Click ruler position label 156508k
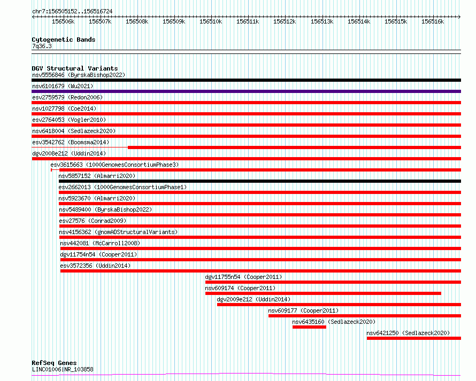Image resolution: width=476 pixels, height=381 pixels. click(x=137, y=21)
